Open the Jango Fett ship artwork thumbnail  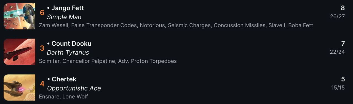(x=19, y=16)
